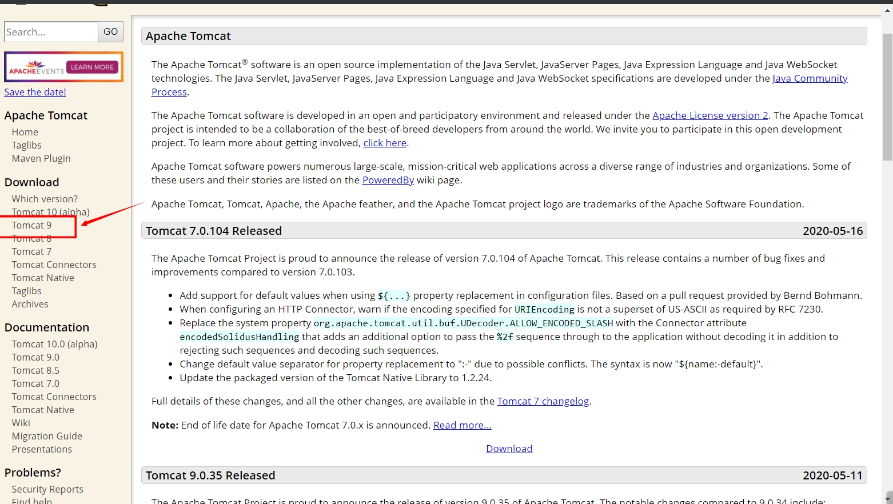Click the Tomcat 9.0.35 Released heading

(x=210, y=475)
